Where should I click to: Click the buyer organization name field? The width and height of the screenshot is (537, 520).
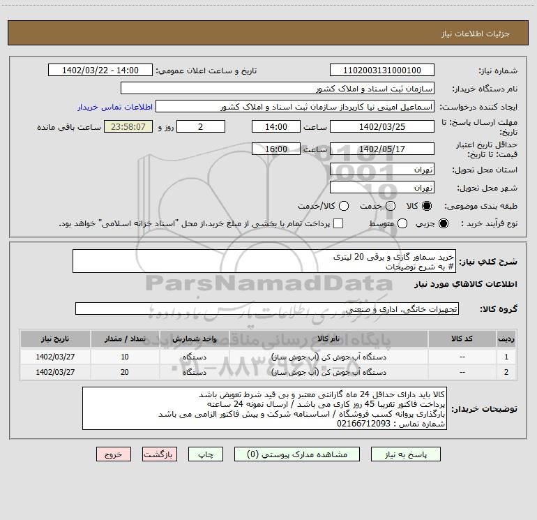point(278,88)
